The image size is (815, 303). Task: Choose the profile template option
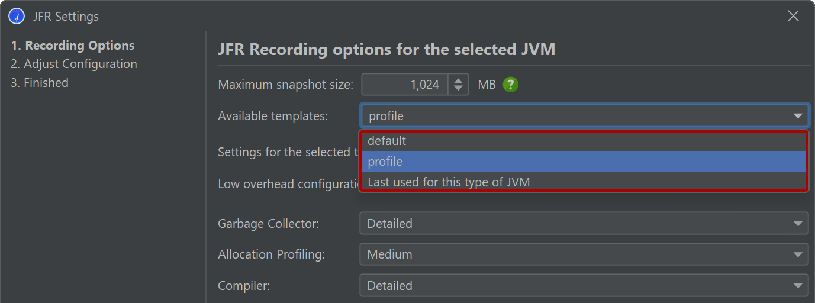click(x=584, y=162)
